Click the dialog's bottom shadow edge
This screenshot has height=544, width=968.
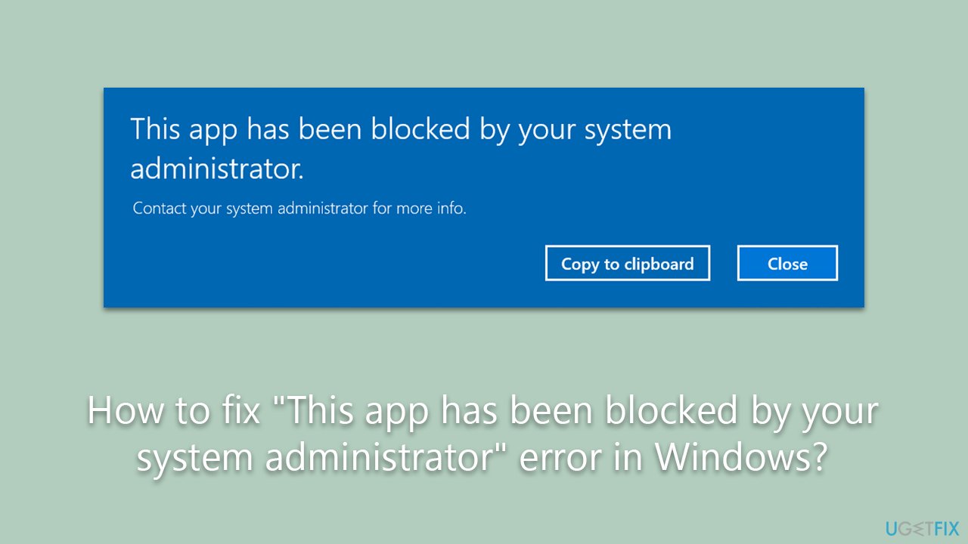pyautogui.click(x=484, y=308)
